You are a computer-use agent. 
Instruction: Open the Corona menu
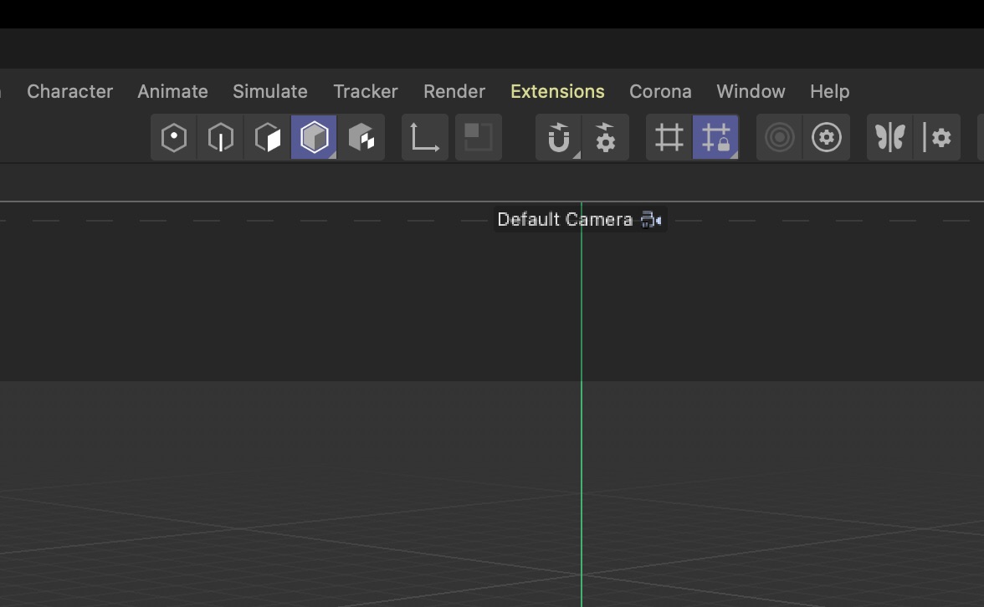[660, 92]
